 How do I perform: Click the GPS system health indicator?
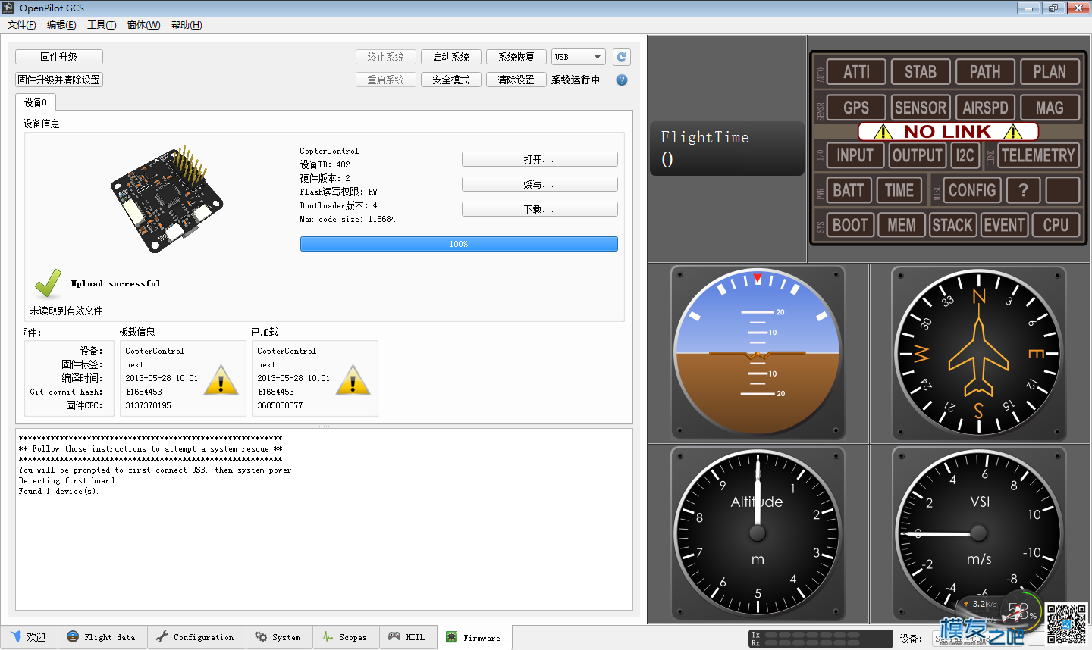click(856, 108)
